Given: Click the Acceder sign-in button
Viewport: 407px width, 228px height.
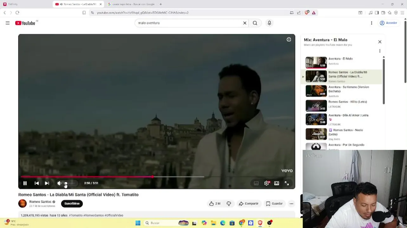Looking at the screenshot, I should pos(388,23).
